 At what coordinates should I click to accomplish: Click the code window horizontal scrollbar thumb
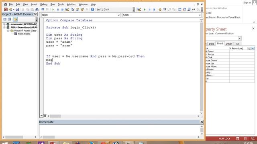pyautogui.click(x=55, y=116)
